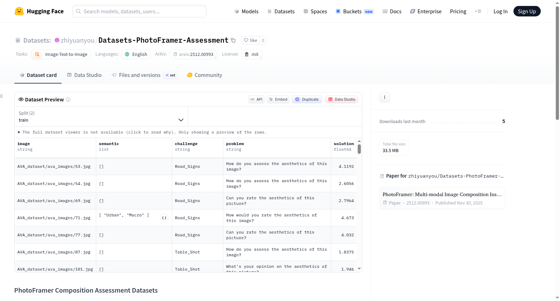The width and height of the screenshot is (560, 301).
Task: View the Pricing page
Action: click(458, 12)
